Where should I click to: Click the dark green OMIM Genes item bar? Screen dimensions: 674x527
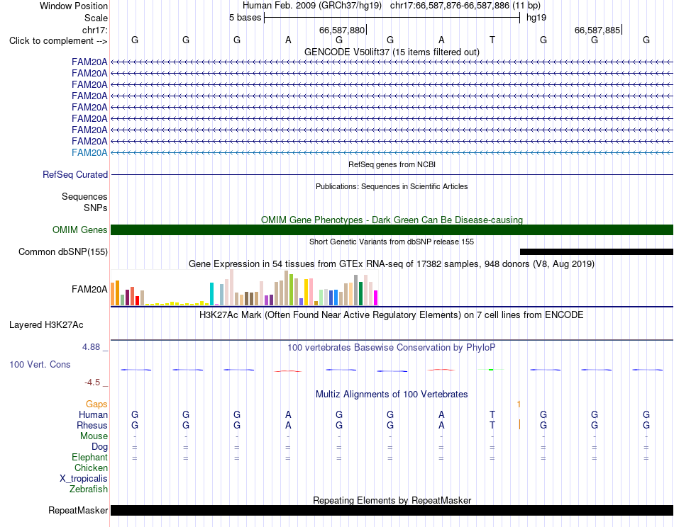pos(392,229)
